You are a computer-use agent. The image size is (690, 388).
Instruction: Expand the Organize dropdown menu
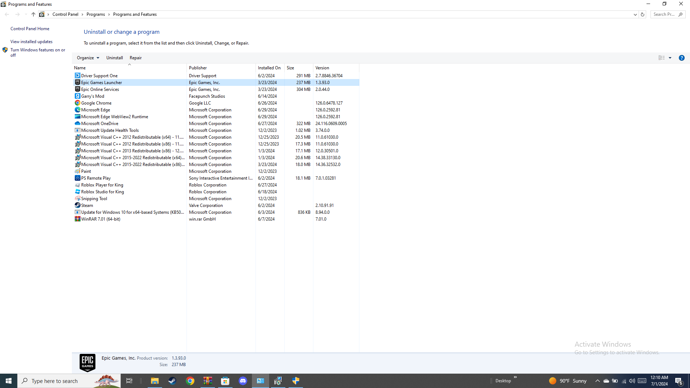coord(88,58)
